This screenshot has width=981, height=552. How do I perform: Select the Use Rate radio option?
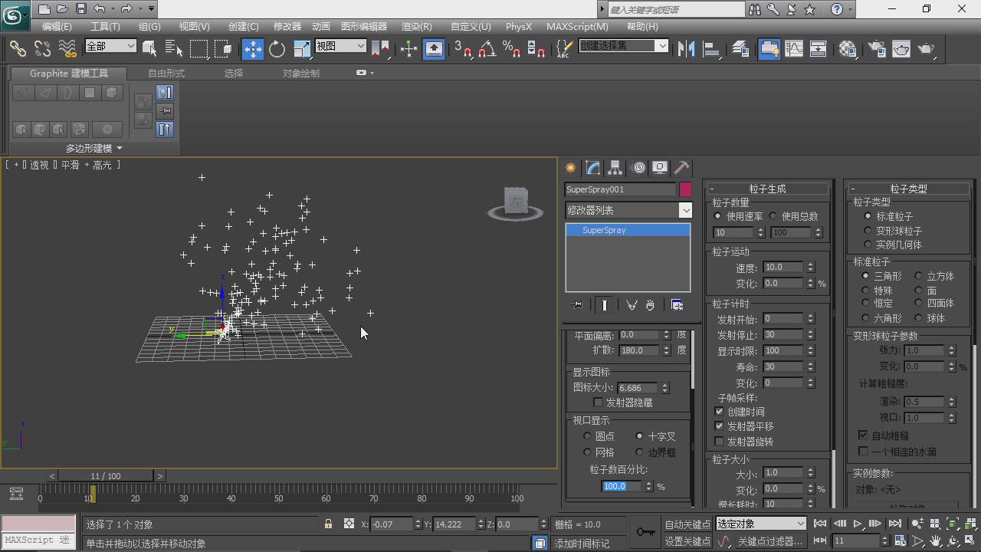pos(718,216)
